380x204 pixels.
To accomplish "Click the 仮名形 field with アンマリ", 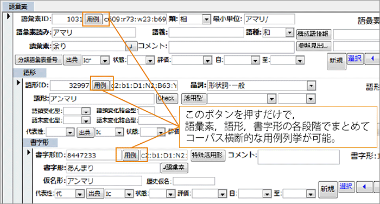I will [104, 181].
